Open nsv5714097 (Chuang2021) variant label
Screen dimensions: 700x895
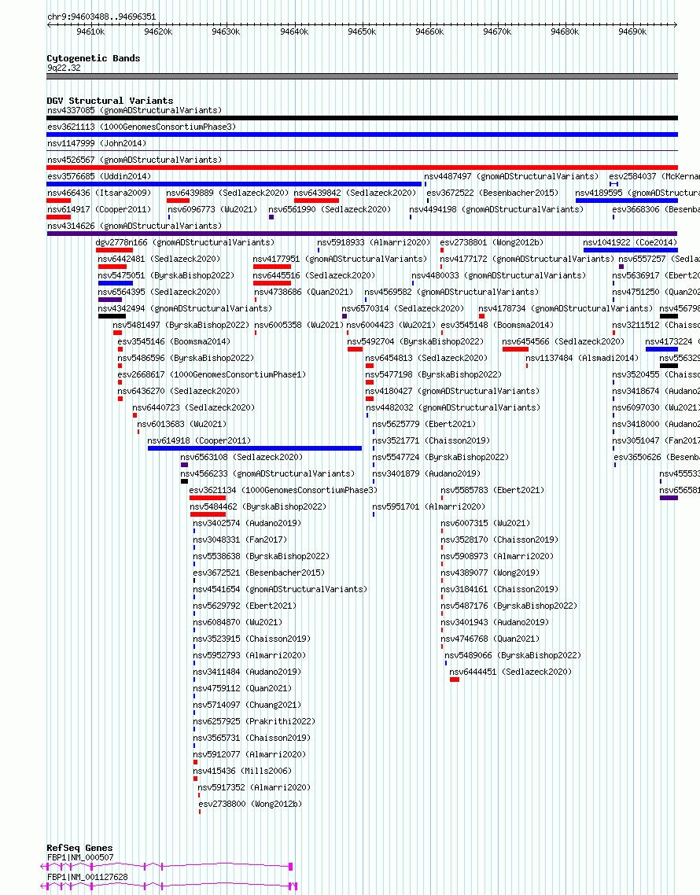pyautogui.click(x=247, y=705)
